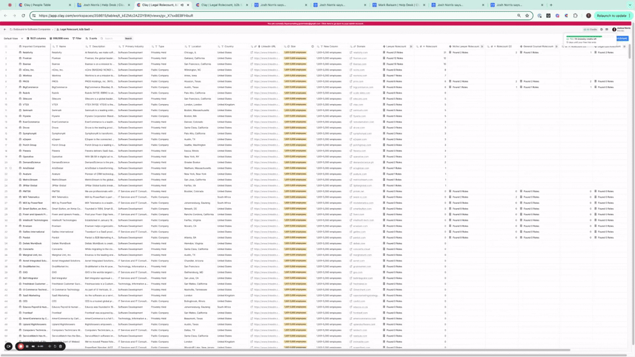This screenshot has height=357, width=635.
Task: Stop the screen recording with red button
Action: coord(20,346)
